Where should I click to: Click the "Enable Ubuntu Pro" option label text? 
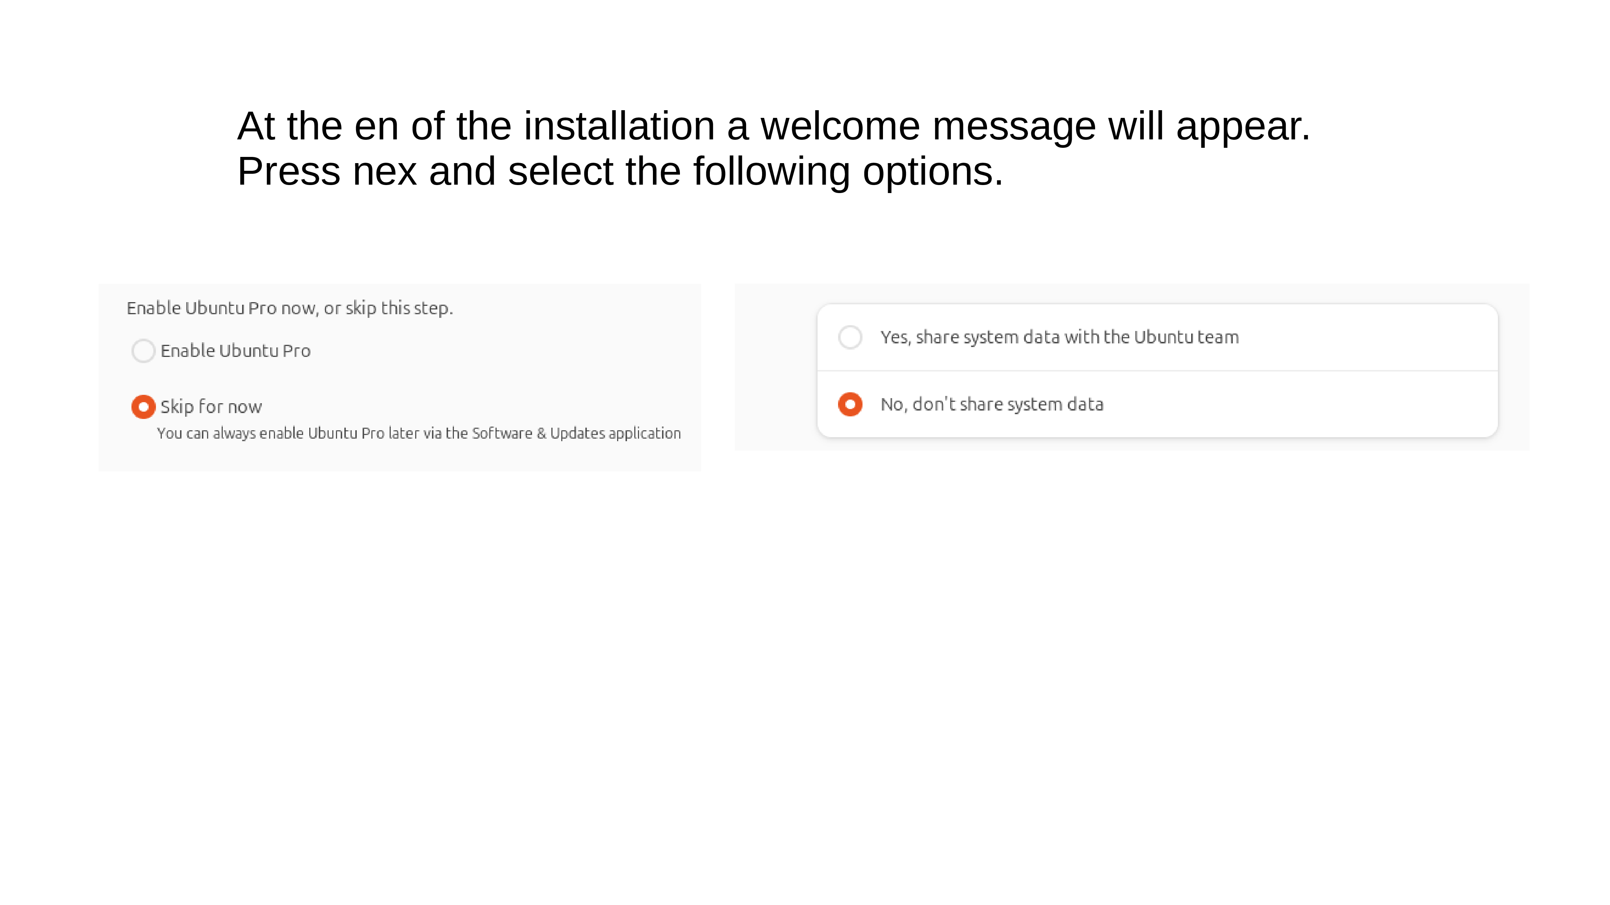[x=236, y=351]
